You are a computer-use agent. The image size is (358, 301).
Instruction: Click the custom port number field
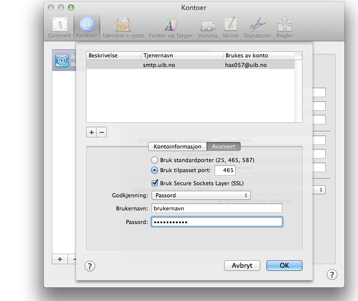click(x=225, y=171)
